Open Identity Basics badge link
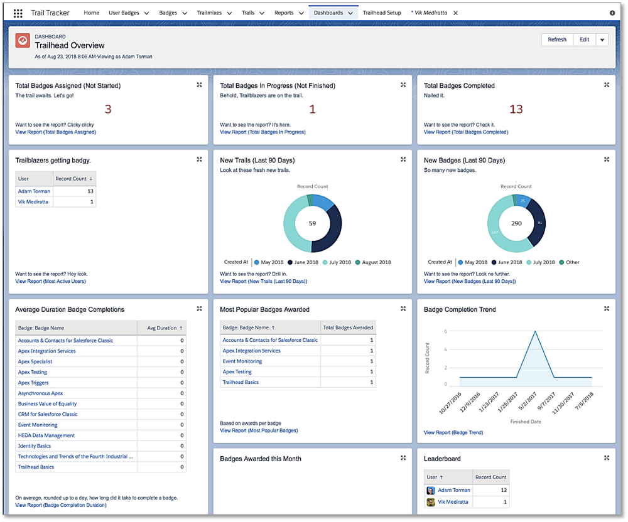 pyautogui.click(x=35, y=445)
